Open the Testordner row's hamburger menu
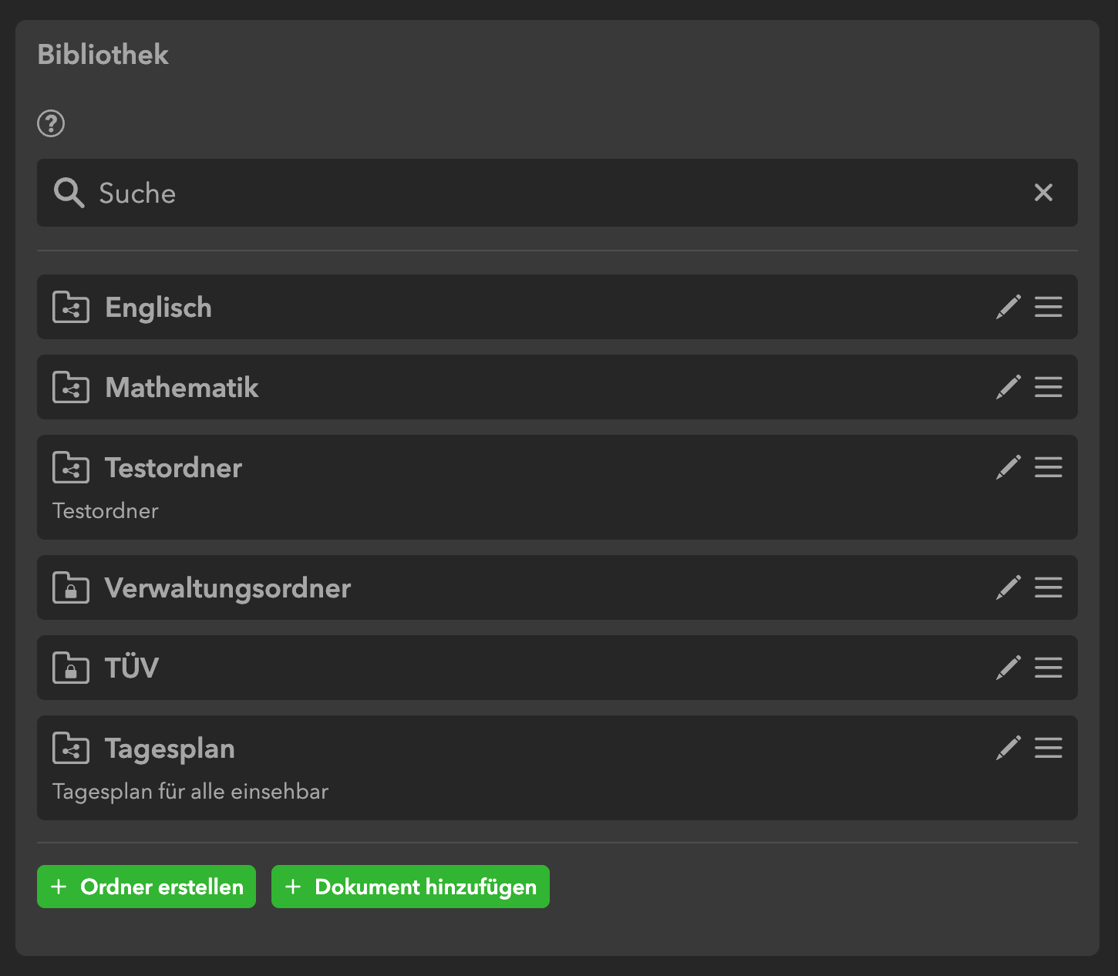This screenshot has height=976, width=1118. coord(1049,467)
